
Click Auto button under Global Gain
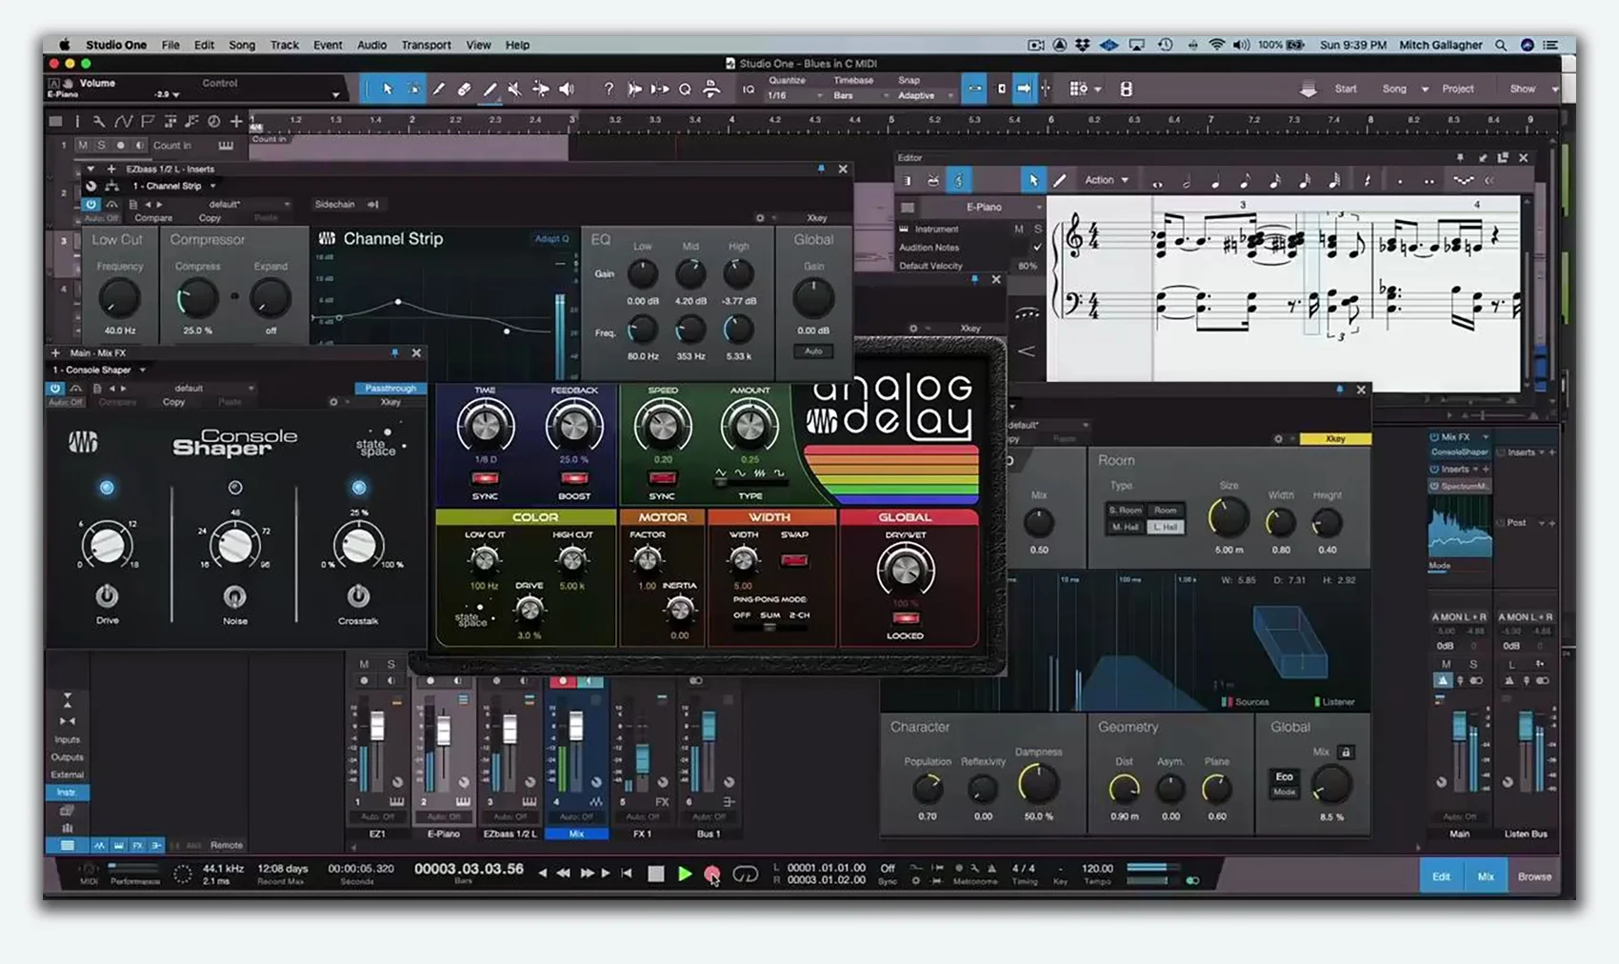(813, 351)
